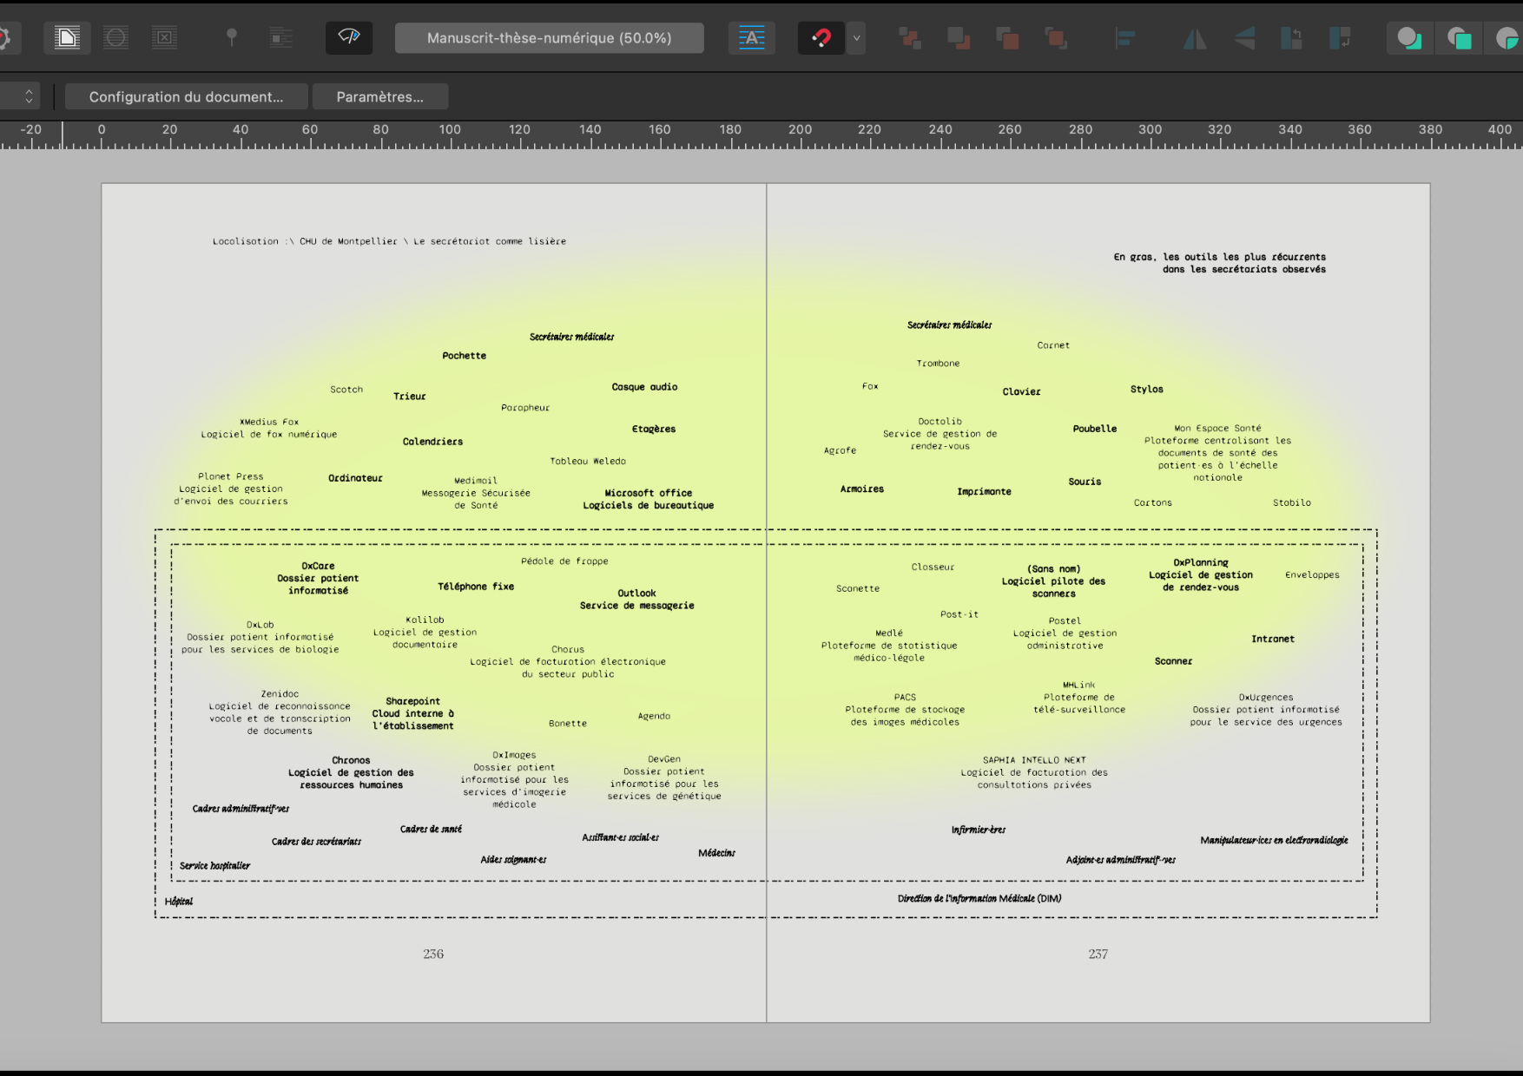Click the Paramètres button

pyautogui.click(x=379, y=96)
